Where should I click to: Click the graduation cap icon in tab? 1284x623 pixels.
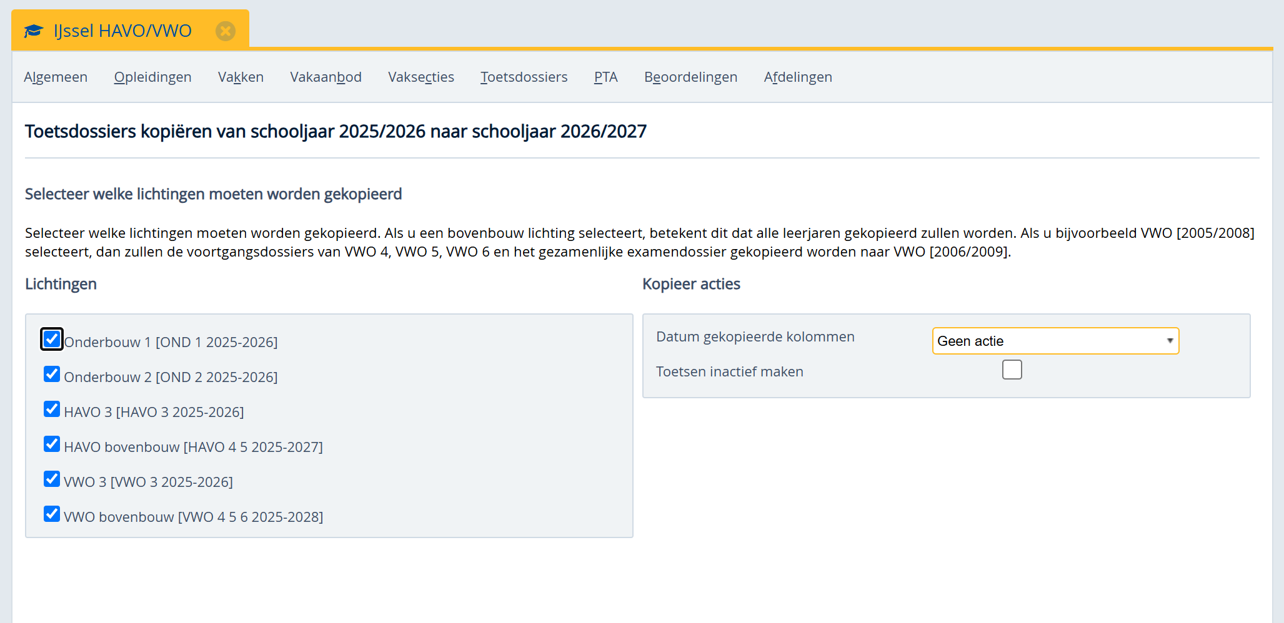(34, 31)
